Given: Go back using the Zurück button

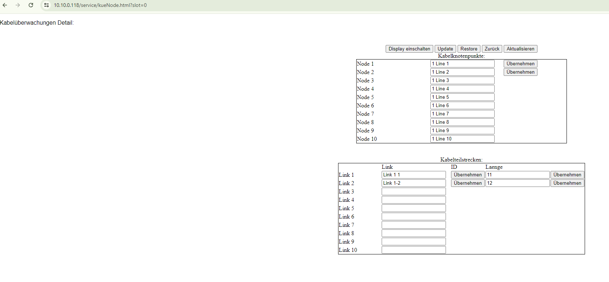Looking at the screenshot, I should pyautogui.click(x=492, y=49).
